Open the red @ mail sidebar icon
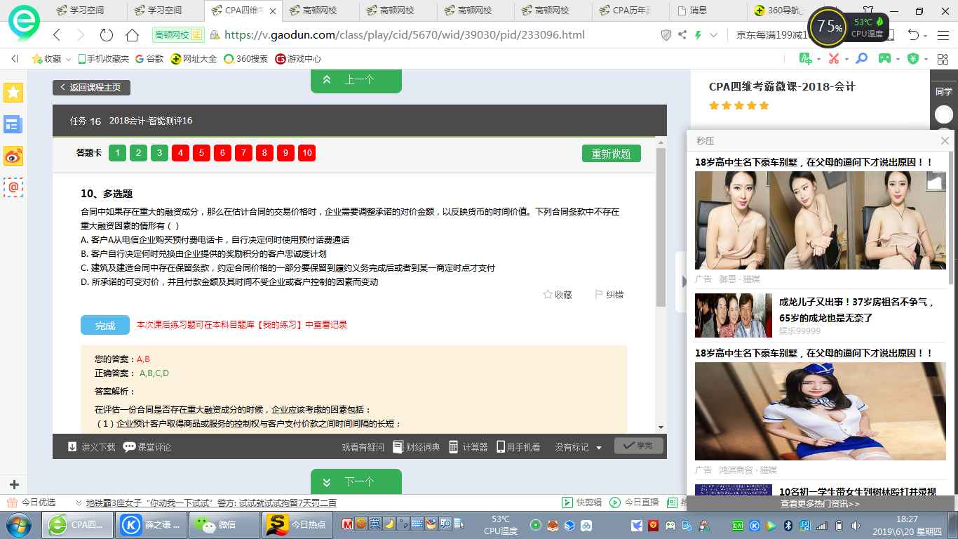The width and height of the screenshot is (958, 539). tap(13, 187)
